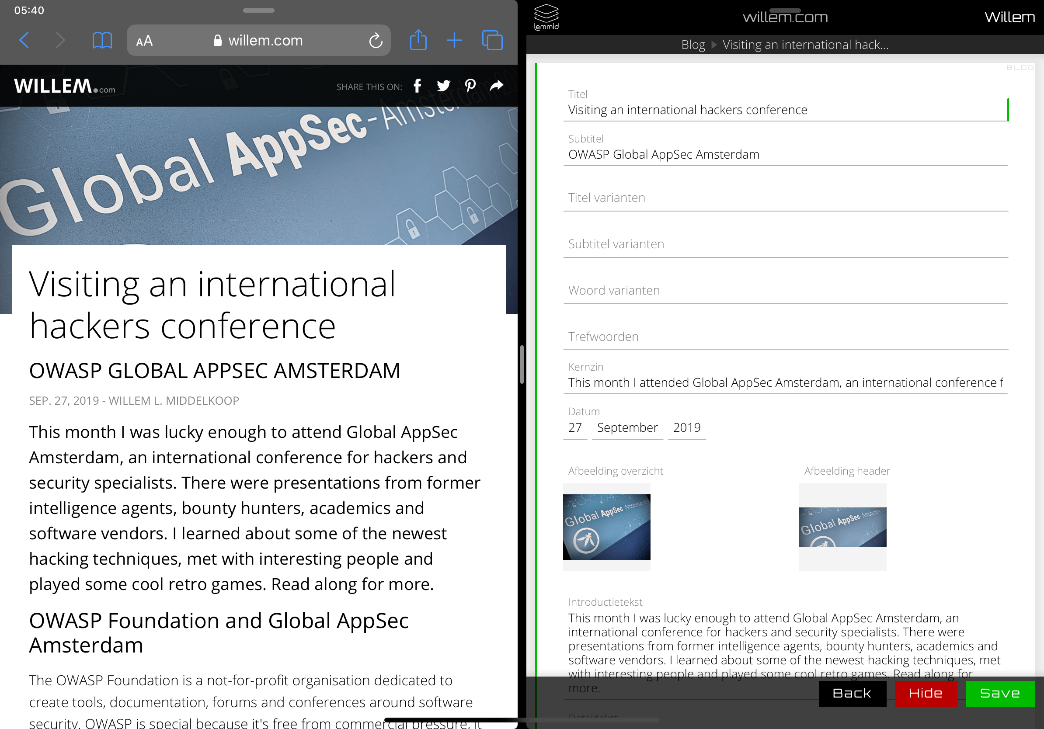
Task: Open the AA reader text options
Action: 145,41
